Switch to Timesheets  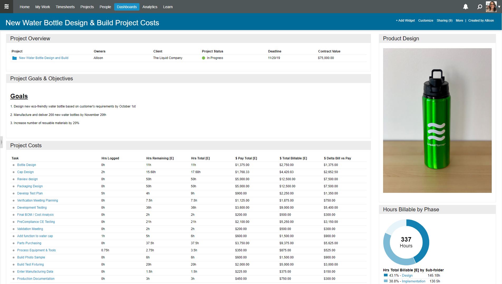[x=65, y=7]
